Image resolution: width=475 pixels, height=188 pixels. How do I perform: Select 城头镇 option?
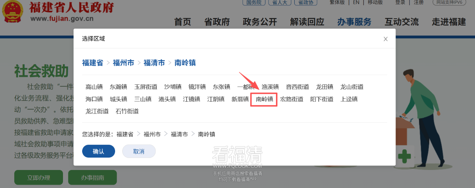coord(118,99)
